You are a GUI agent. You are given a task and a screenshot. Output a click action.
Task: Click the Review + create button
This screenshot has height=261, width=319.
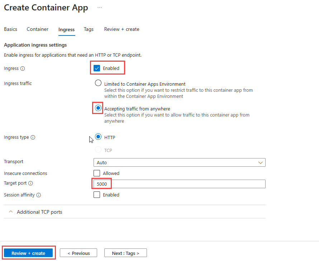(x=28, y=253)
